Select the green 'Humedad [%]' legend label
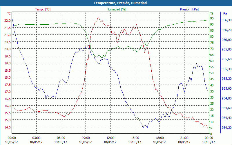Screen dimensions: 232x145 tap(117, 9)
